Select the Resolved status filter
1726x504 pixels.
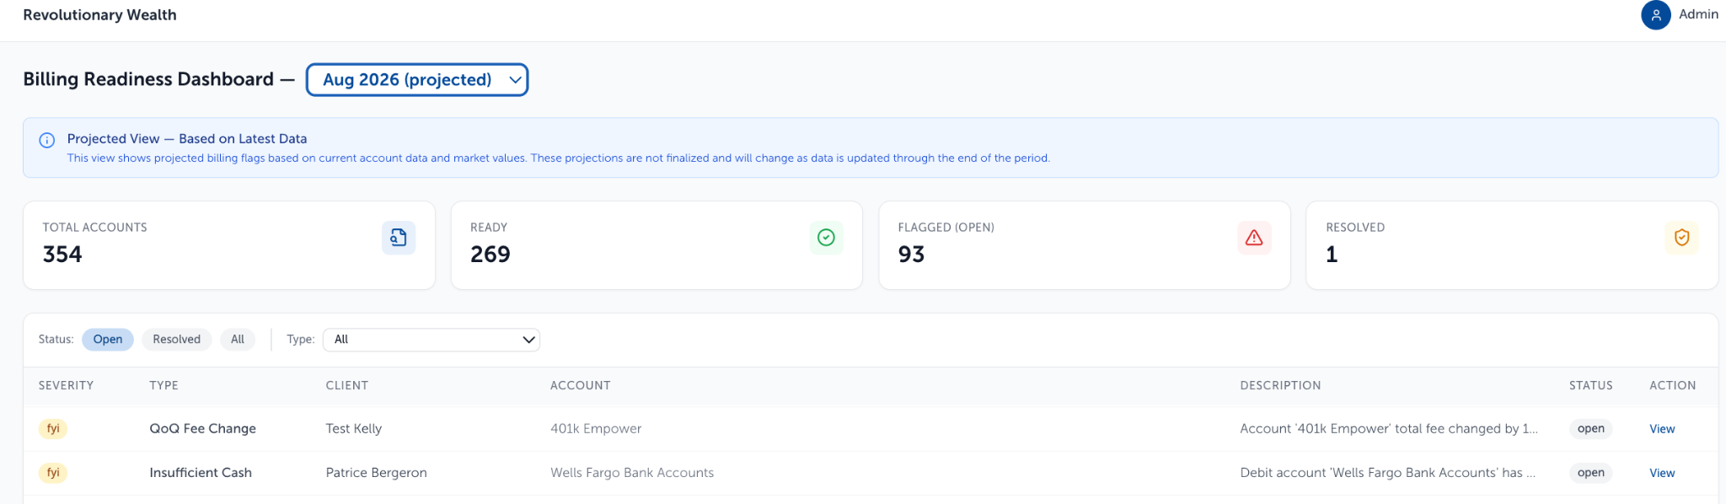click(177, 339)
